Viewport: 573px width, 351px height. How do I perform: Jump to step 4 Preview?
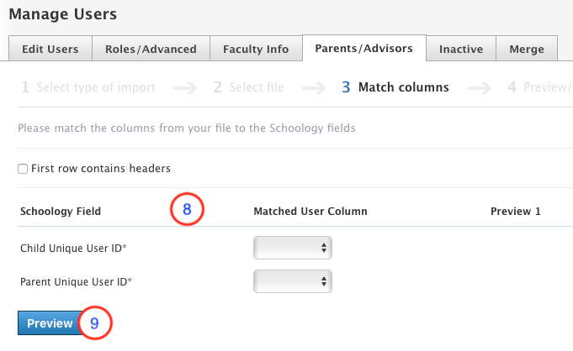(x=540, y=87)
